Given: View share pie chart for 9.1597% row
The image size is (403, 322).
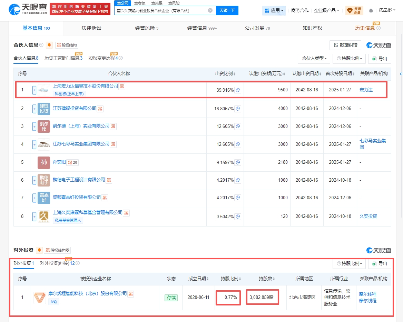Looking at the screenshot, I should click(238, 162).
